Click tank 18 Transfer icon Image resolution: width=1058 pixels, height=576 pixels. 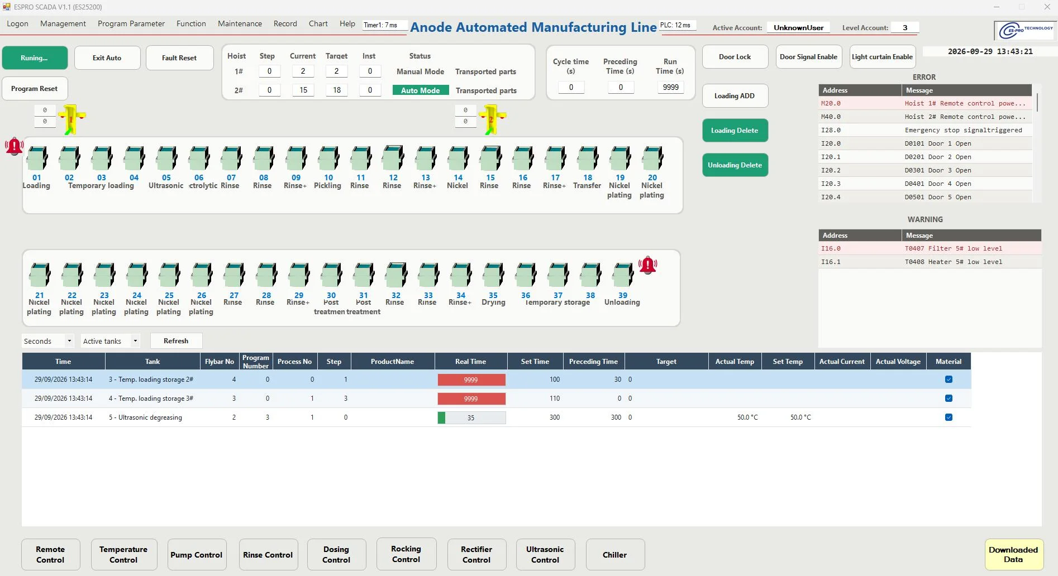[588, 159]
